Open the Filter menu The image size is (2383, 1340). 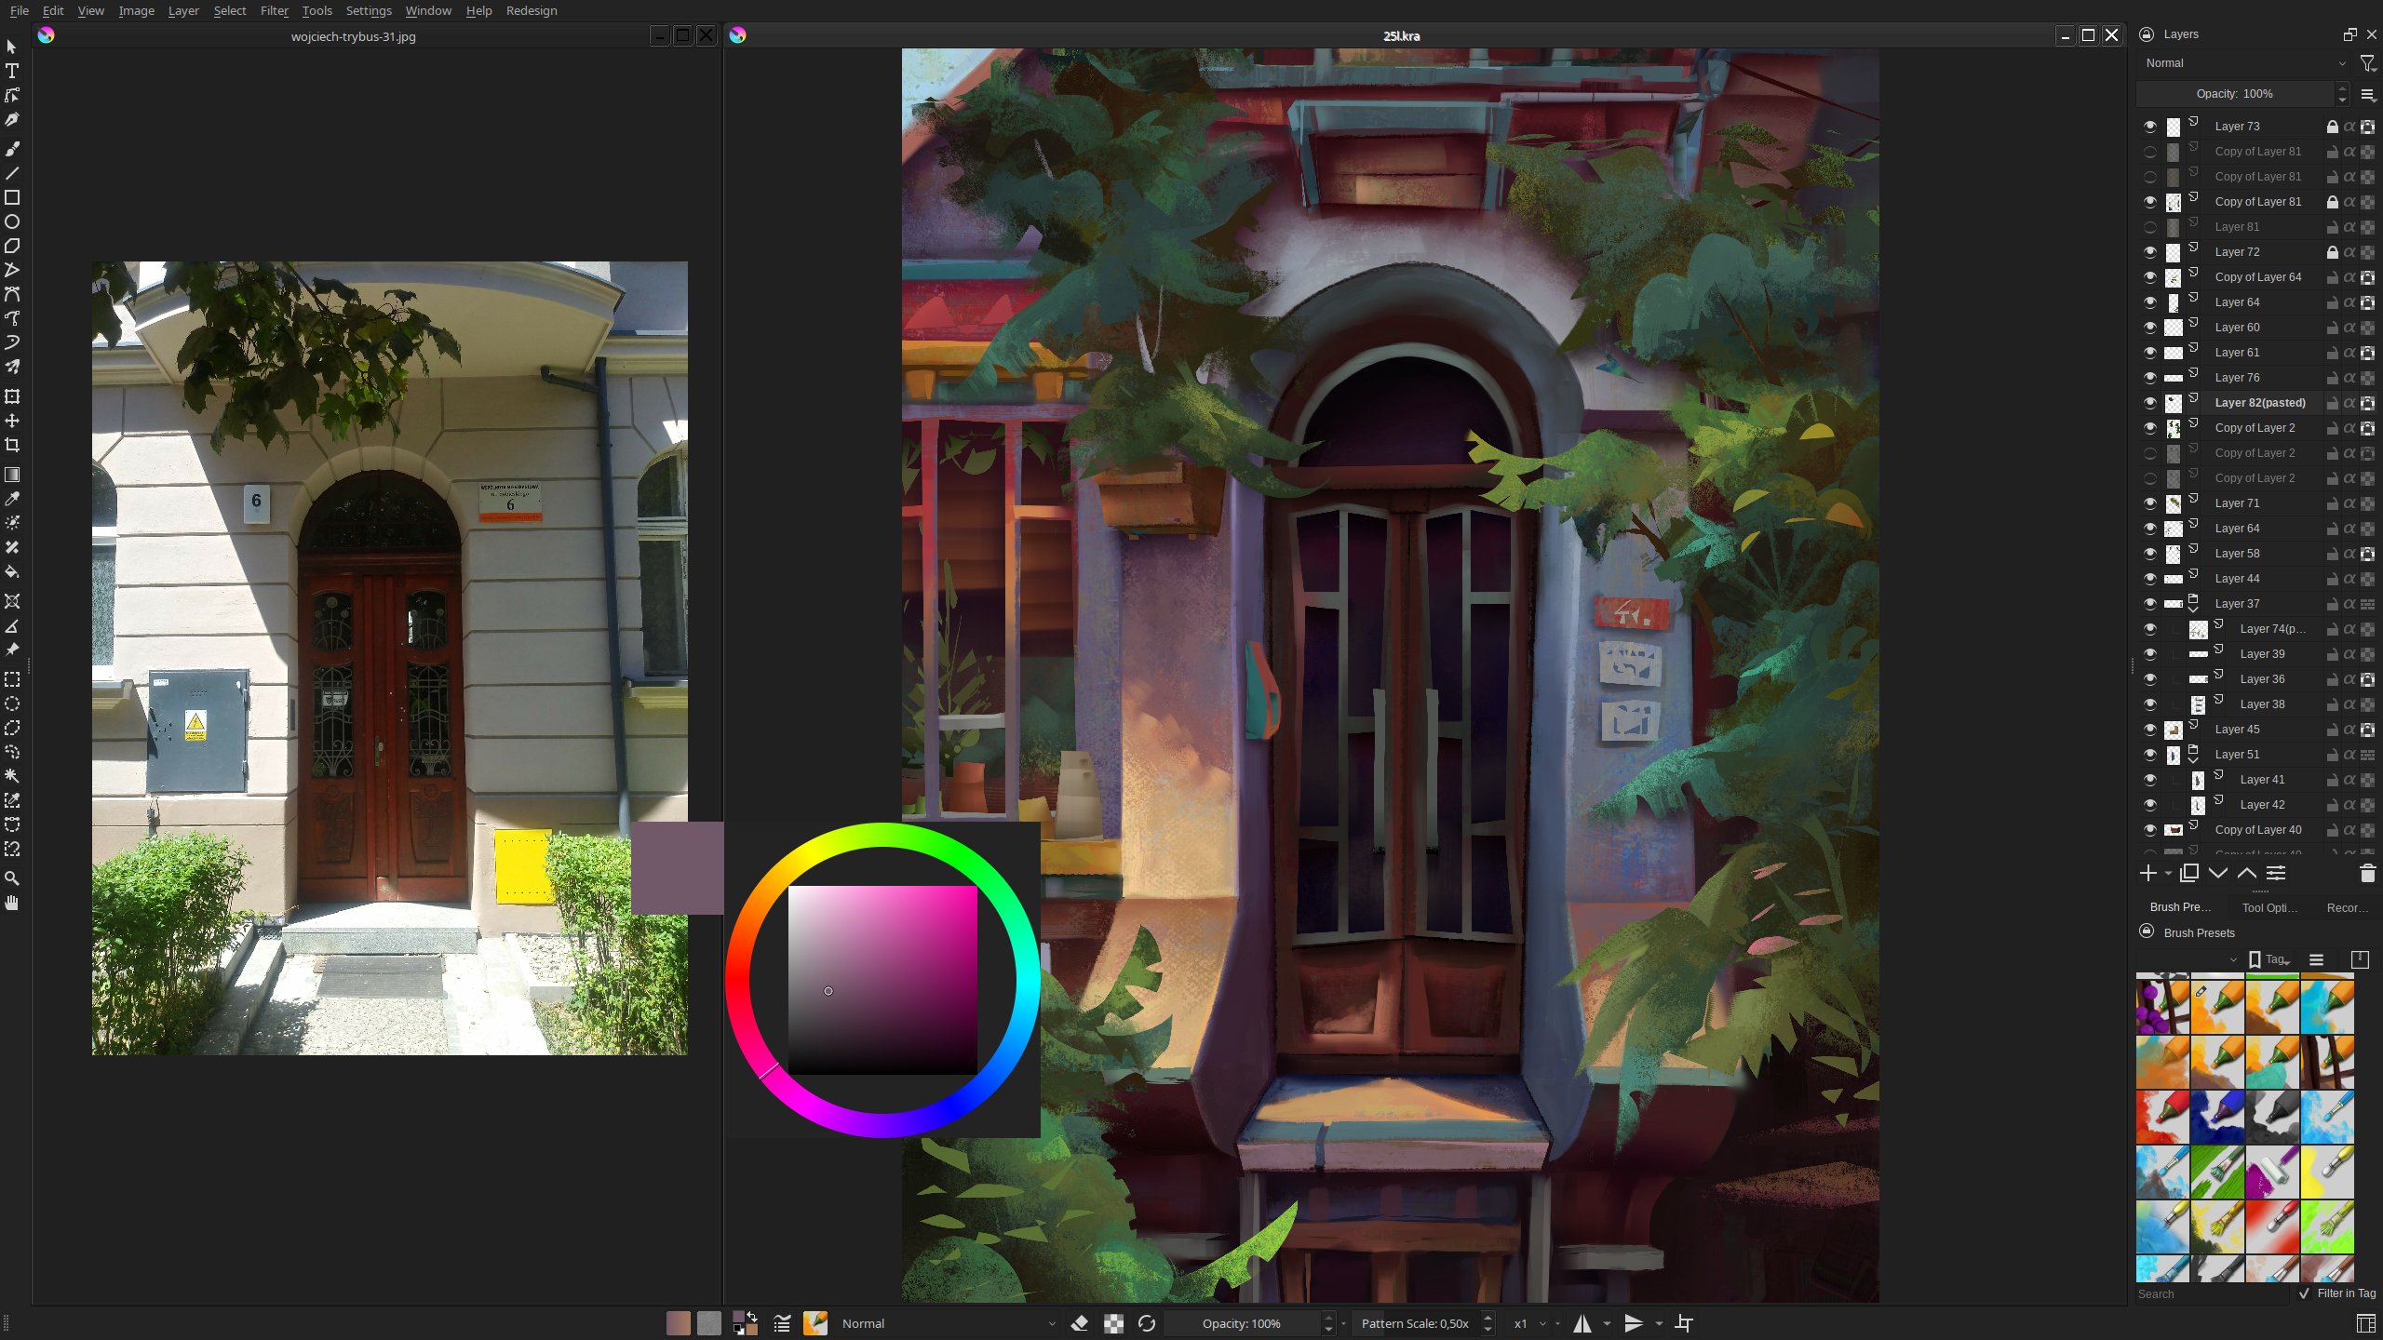[274, 11]
